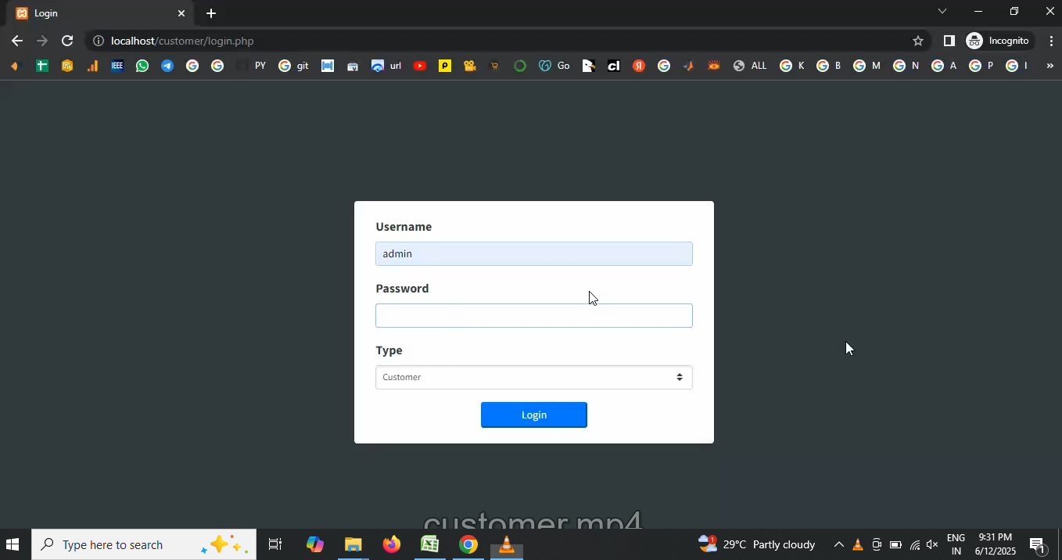Open the battery status icon
The width and height of the screenshot is (1062, 560).
895,544
